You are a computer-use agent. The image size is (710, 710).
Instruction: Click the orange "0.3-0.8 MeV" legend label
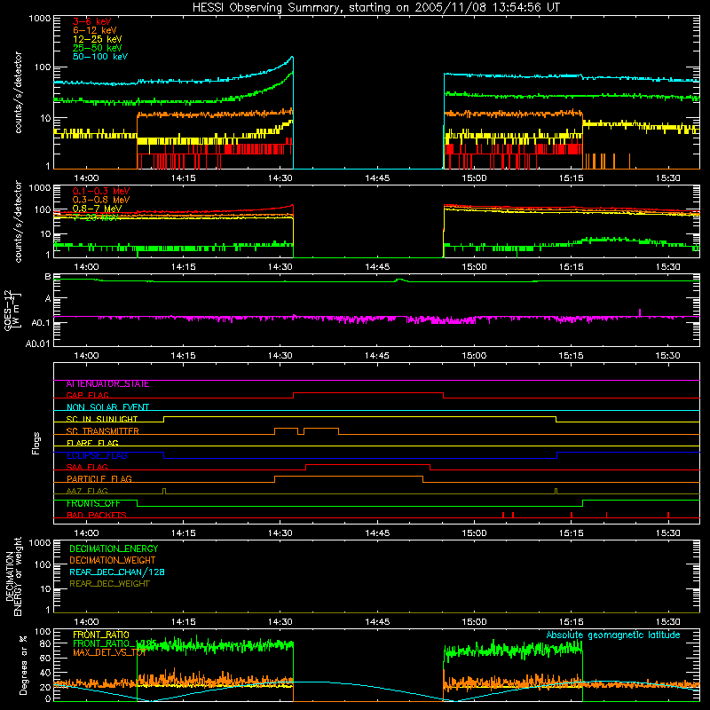101,200
